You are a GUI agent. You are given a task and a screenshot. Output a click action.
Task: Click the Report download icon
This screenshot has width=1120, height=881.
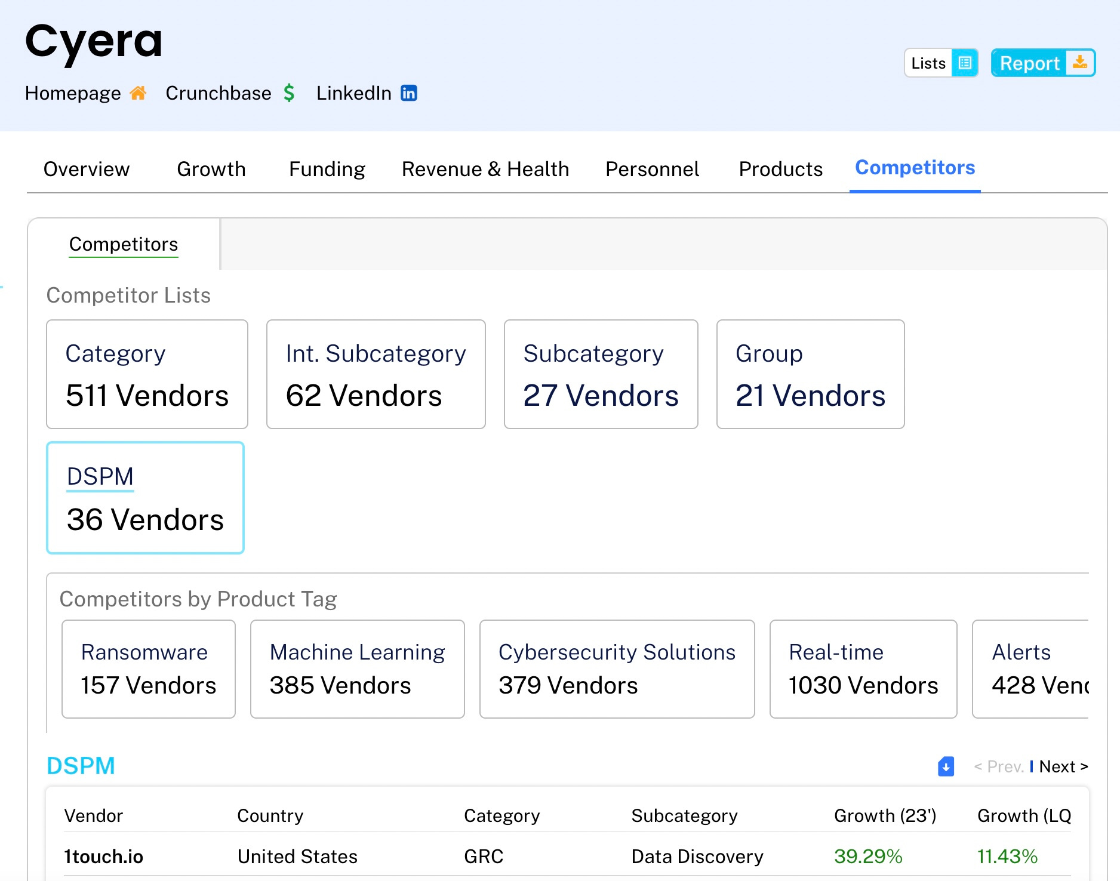pos(1079,62)
